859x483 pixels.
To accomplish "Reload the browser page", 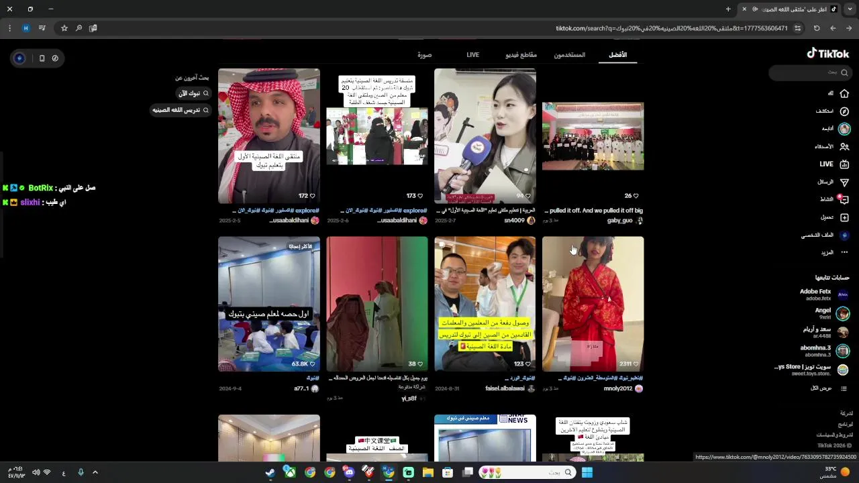I will pos(817,28).
